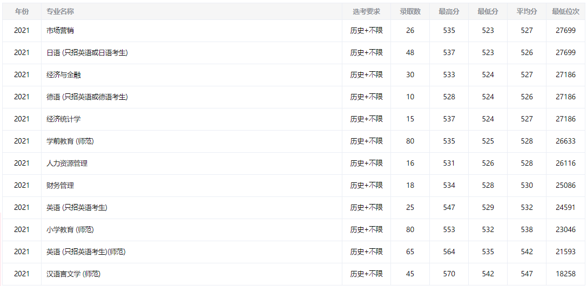This screenshot has height=286, width=587.
Task: Click the lowest rank value 18258
Action: [565, 274]
